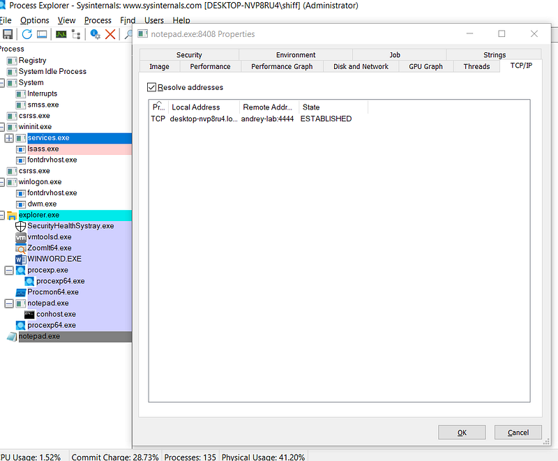Screen dimensions: 558x461
Task: Click the OK button
Action: coord(462,432)
